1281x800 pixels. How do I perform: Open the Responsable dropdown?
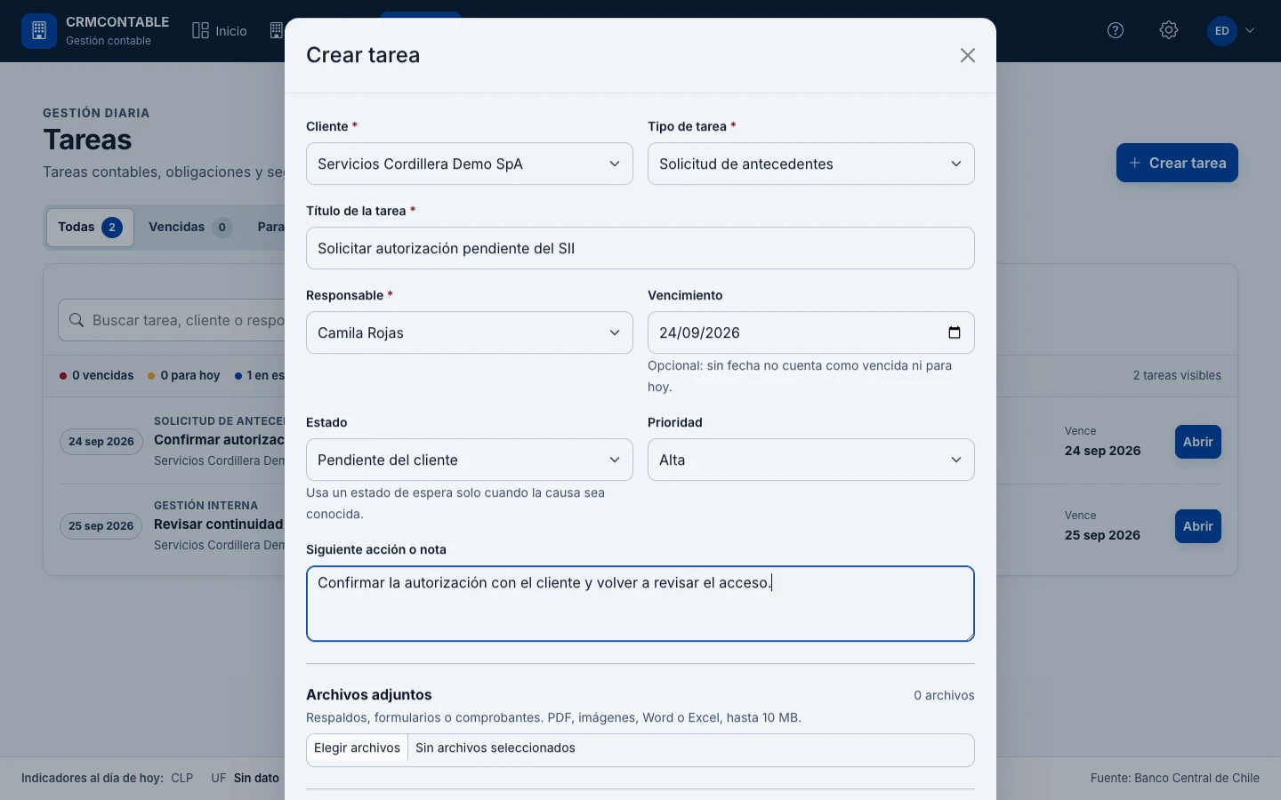(x=470, y=332)
